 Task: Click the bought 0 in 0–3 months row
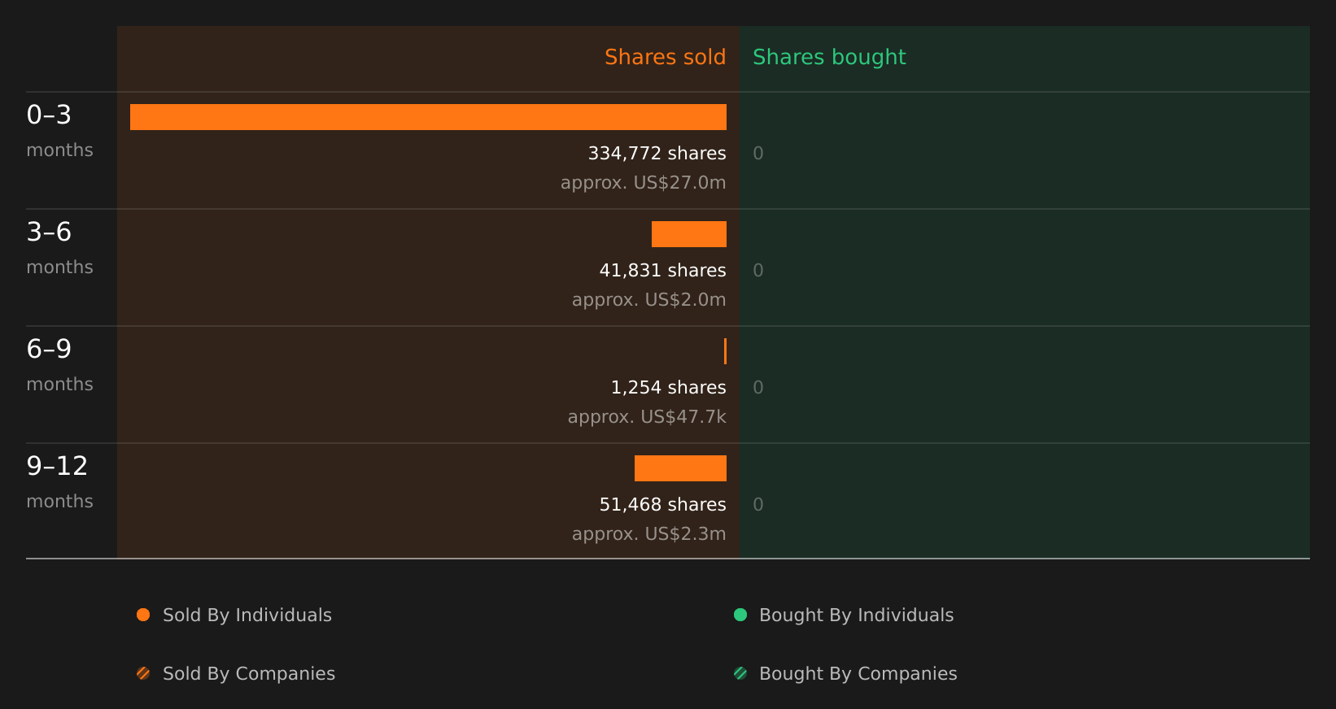[758, 154]
